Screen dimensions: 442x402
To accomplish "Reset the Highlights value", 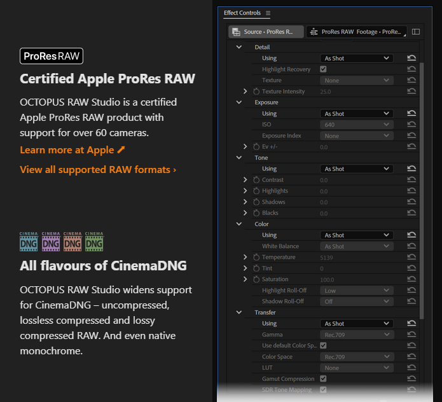I will pyautogui.click(x=411, y=191).
